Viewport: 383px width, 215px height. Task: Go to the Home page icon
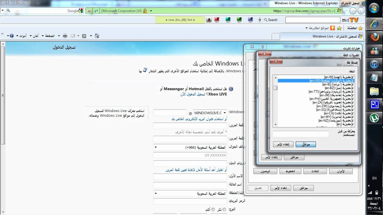click(x=97, y=36)
